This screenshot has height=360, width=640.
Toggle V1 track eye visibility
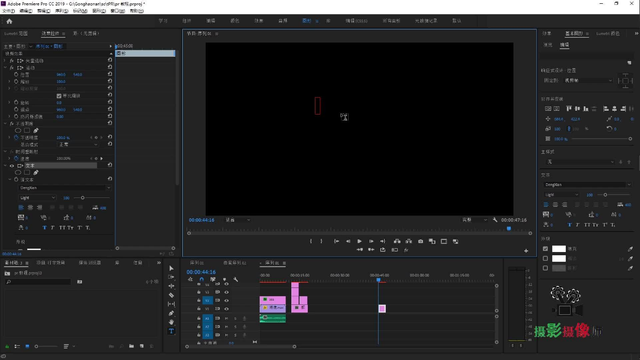click(x=226, y=309)
